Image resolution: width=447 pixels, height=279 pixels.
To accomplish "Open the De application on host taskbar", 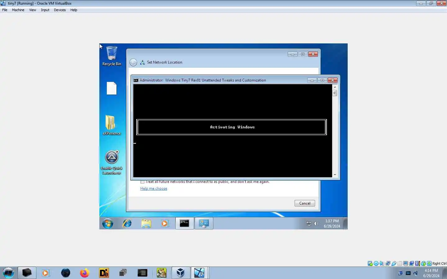I will [104, 273].
